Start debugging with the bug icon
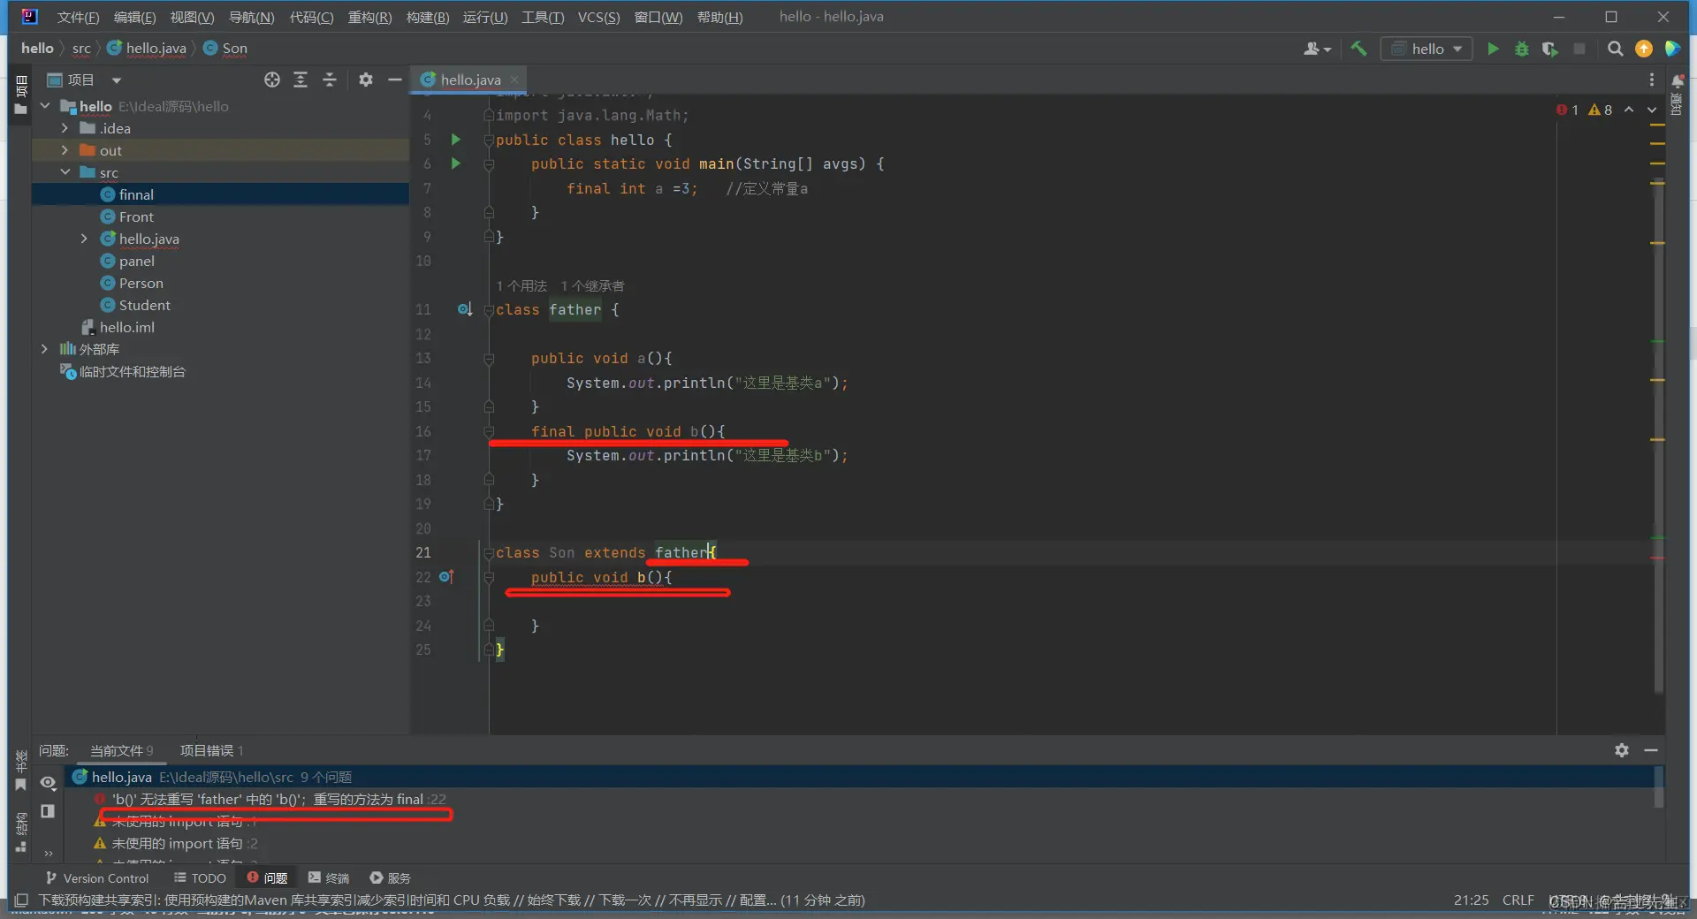The width and height of the screenshot is (1697, 919). tap(1522, 49)
